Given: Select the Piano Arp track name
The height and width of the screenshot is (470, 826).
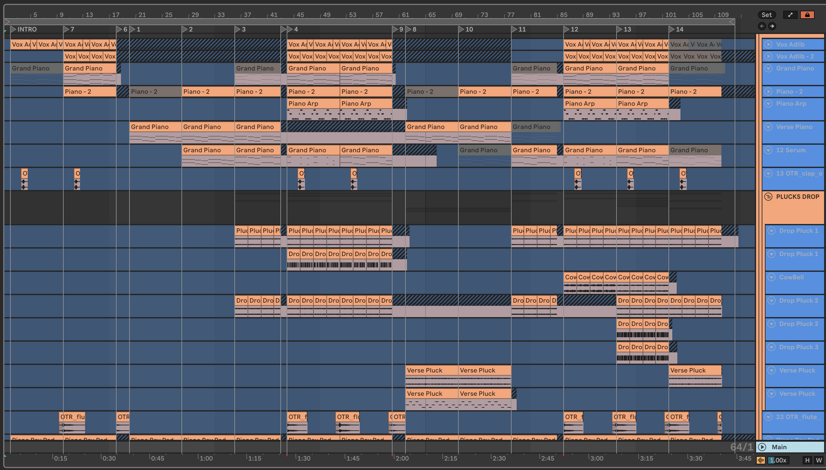Looking at the screenshot, I should 791,103.
